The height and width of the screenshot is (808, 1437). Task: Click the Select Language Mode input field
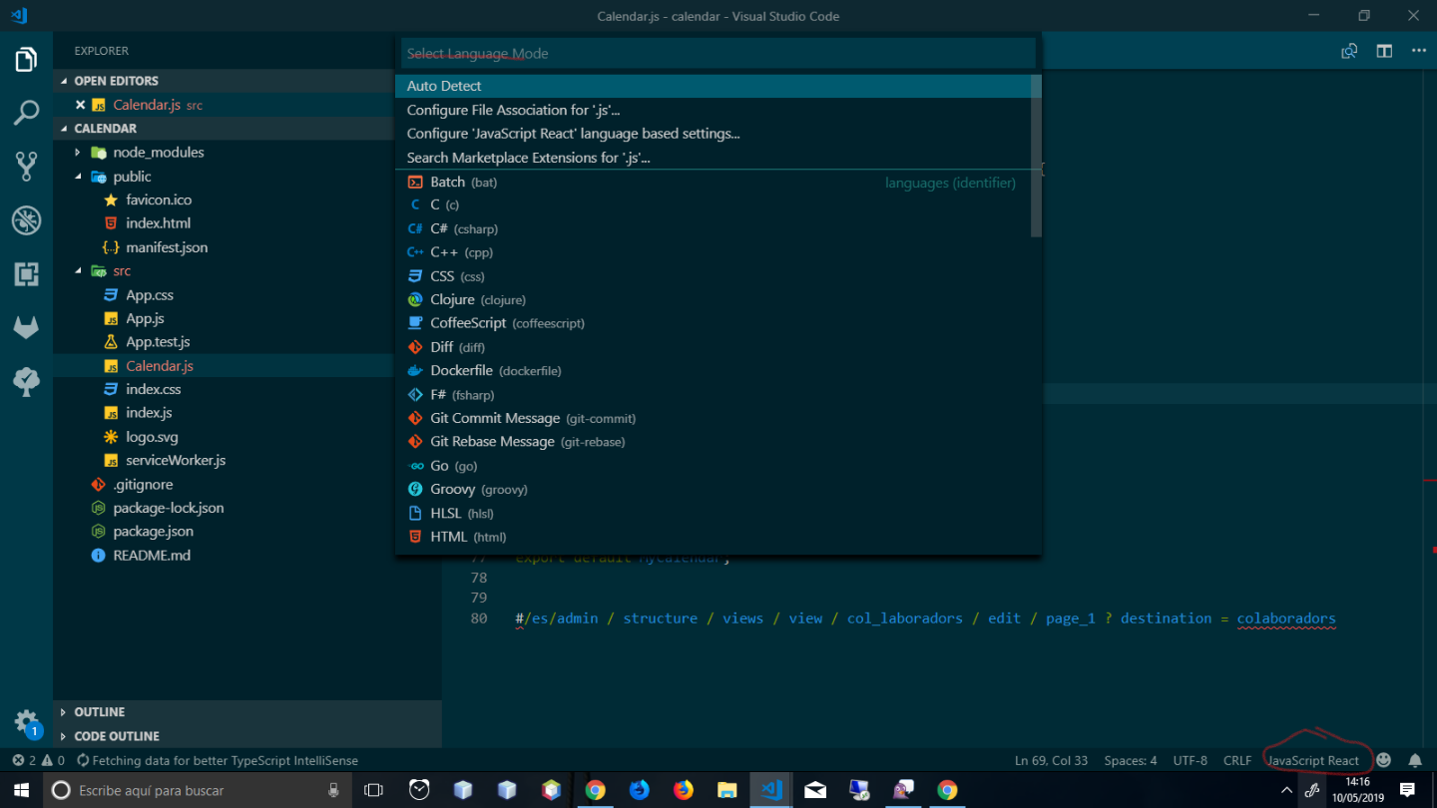coord(718,53)
